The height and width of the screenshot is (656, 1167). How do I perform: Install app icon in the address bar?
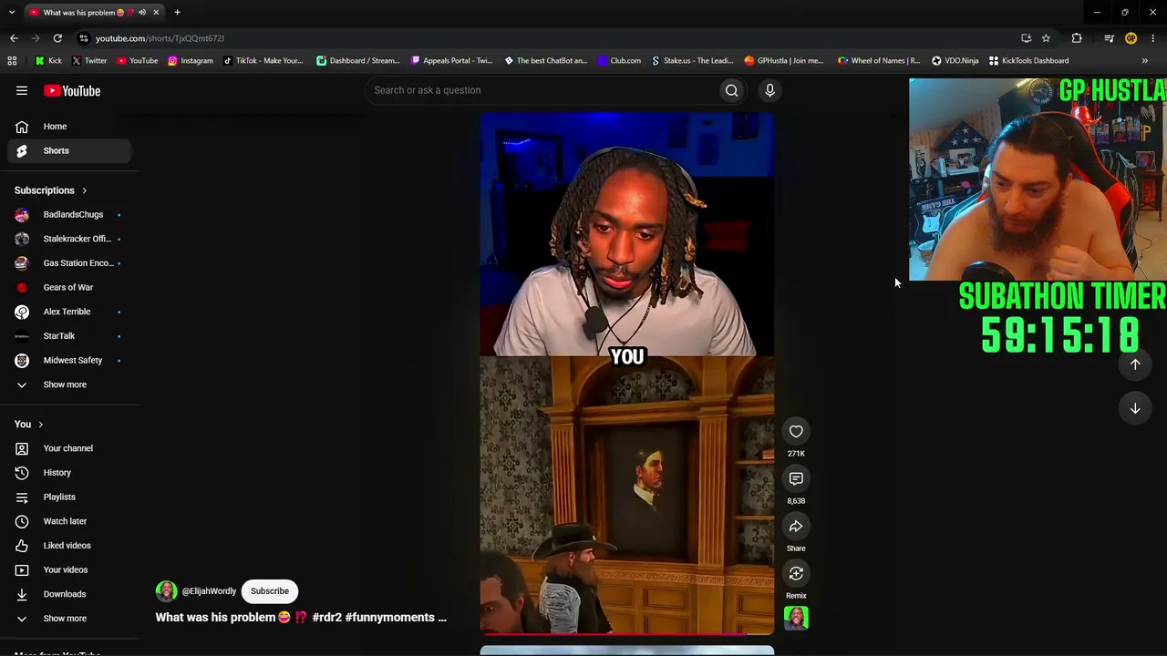1027,38
